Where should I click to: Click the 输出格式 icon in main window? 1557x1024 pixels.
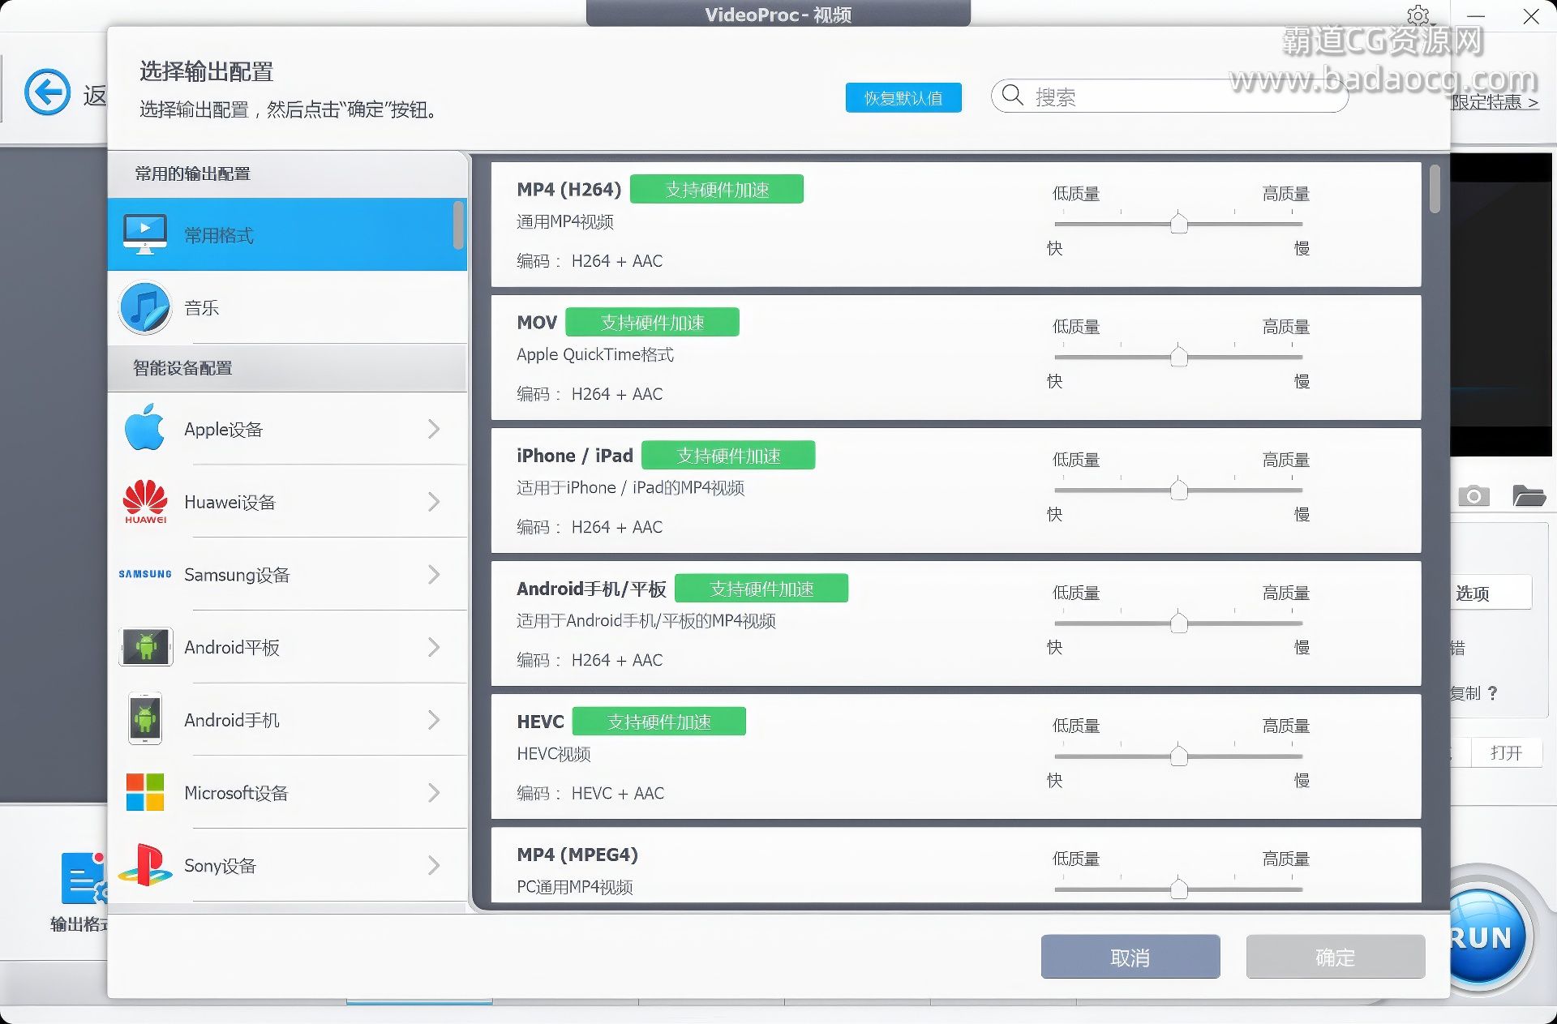coord(84,878)
